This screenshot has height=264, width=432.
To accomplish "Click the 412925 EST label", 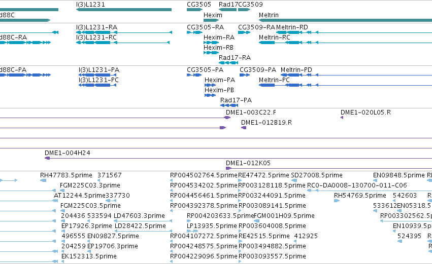I will point(306,236).
